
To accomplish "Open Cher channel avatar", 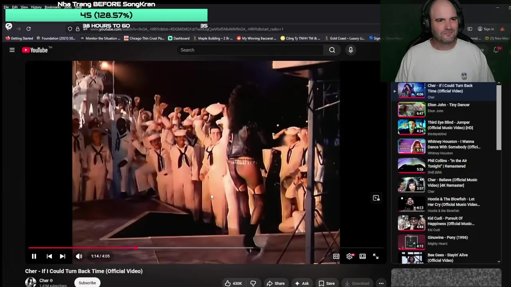I will pos(31,282).
